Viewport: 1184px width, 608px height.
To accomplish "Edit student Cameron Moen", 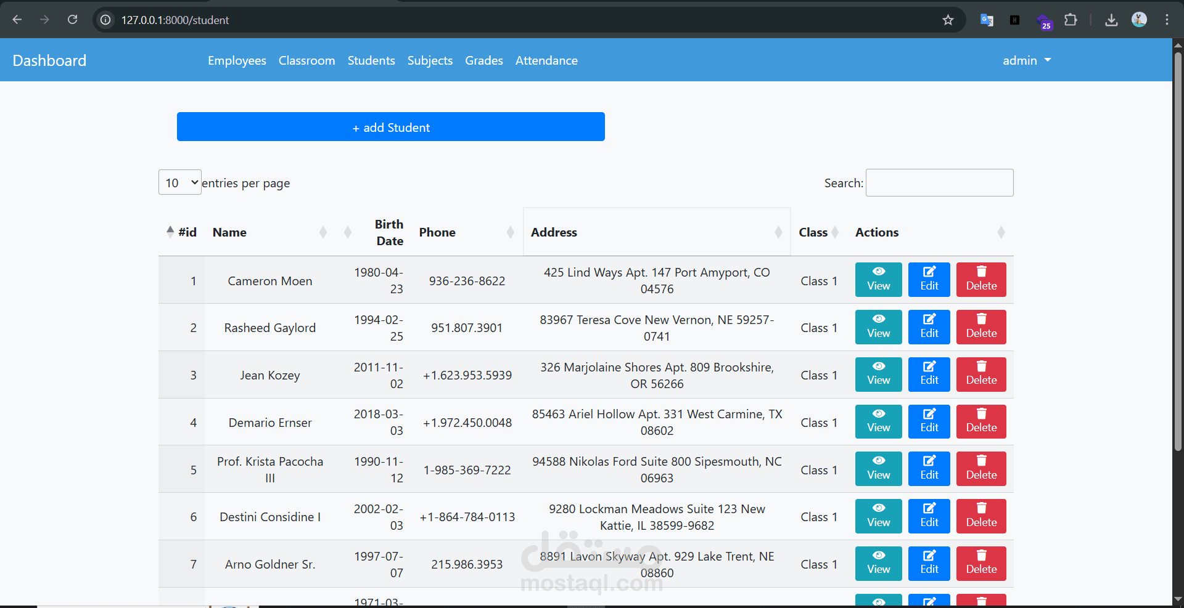I will [929, 280].
